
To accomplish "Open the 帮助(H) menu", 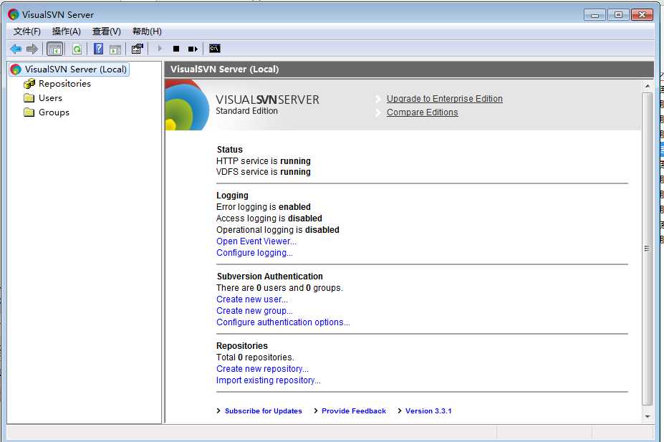I will (147, 32).
